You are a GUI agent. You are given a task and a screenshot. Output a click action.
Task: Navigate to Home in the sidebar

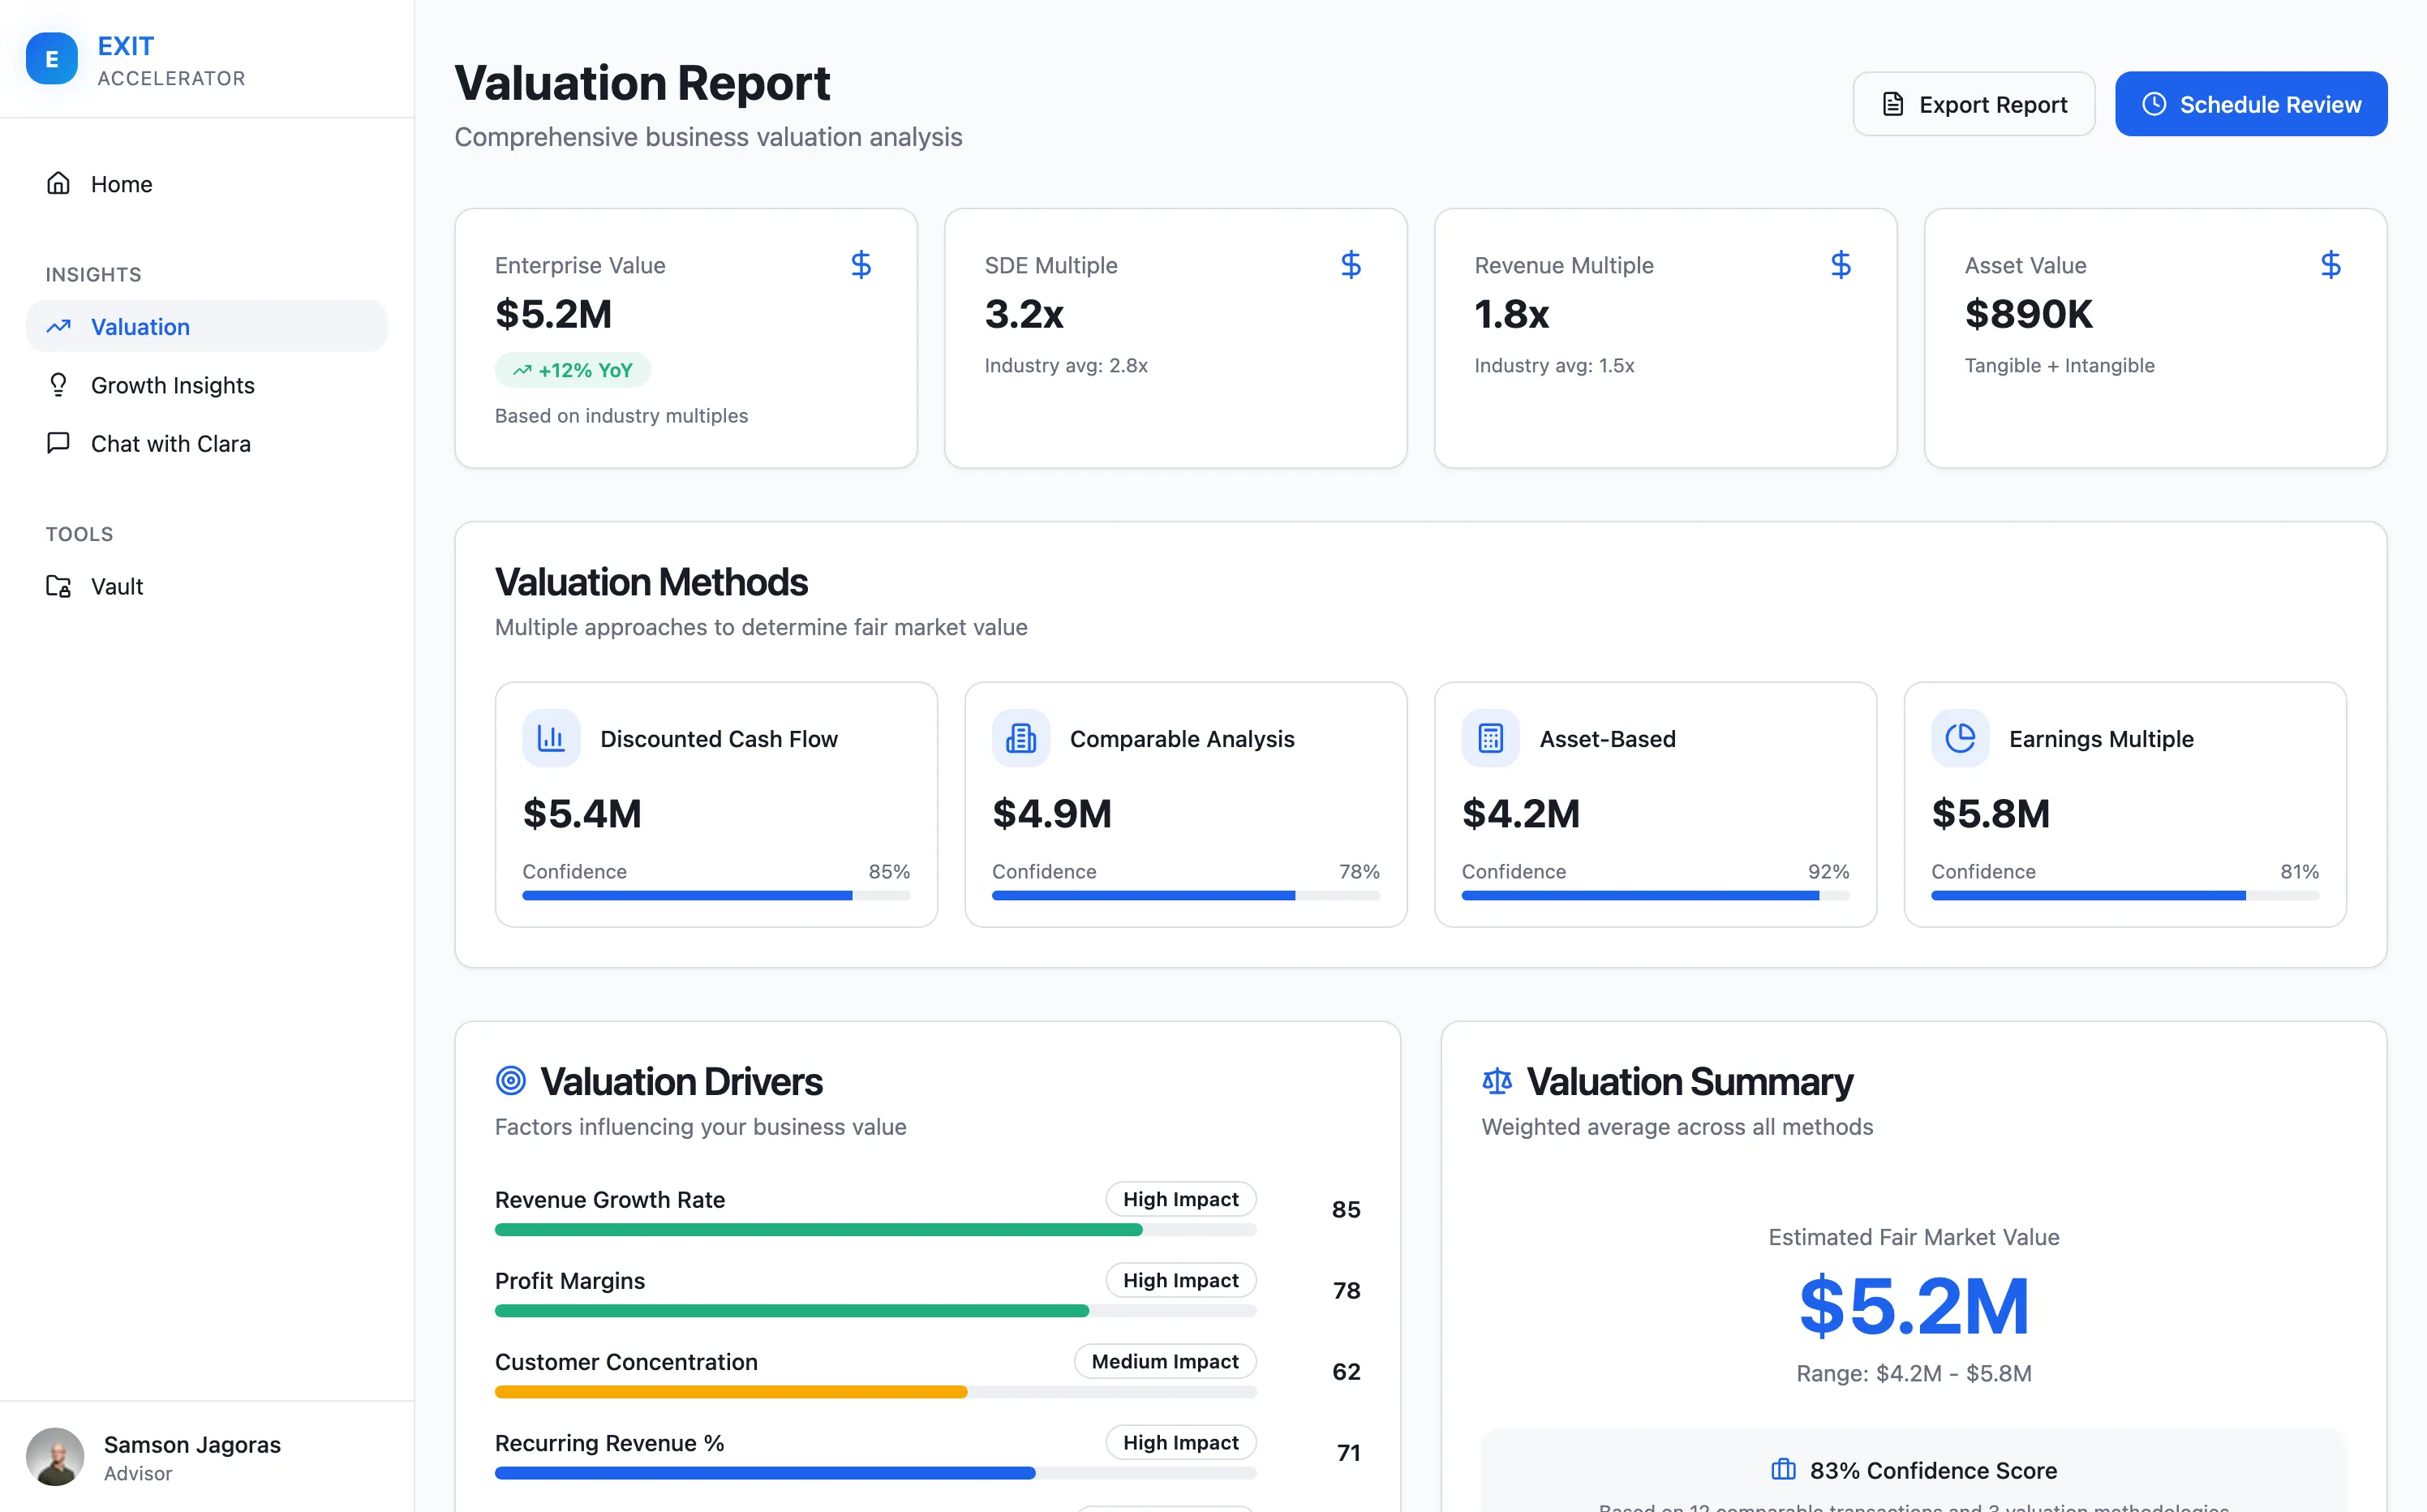pos(121,184)
